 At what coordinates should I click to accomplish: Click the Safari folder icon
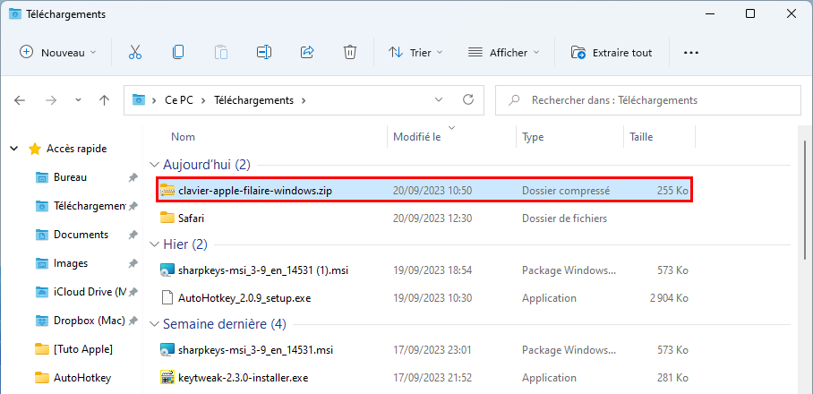pyautogui.click(x=167, y=218)
